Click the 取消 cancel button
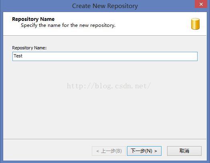 click(x=184, y=151)
